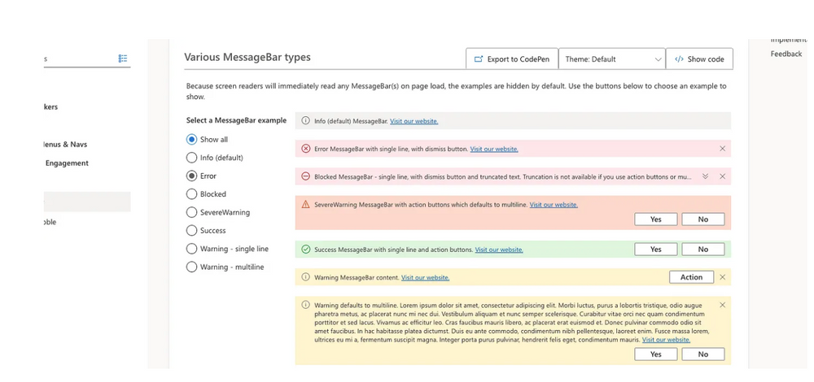Open the Theme: Default dropdown
Screen dimensions: 814x382
click(x=611, y=59)
